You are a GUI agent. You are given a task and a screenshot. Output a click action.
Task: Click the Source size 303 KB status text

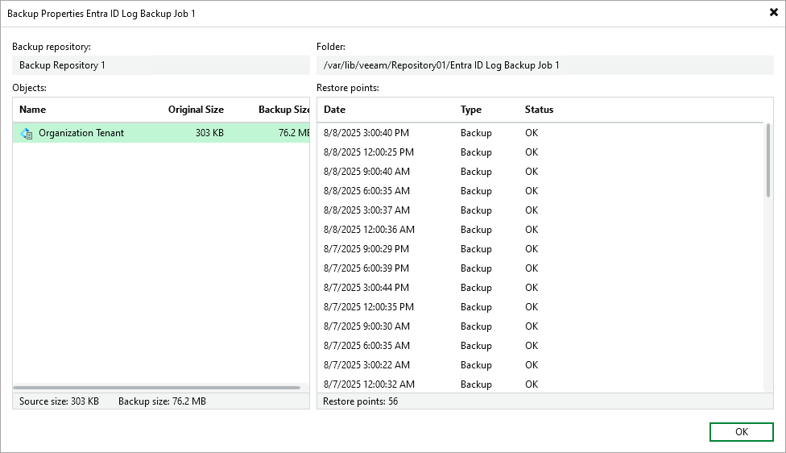(59, 401)
